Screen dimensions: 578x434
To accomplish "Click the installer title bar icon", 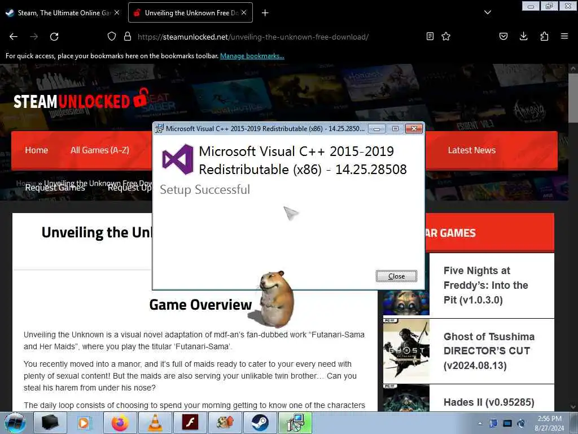I will tap(159, 128).
